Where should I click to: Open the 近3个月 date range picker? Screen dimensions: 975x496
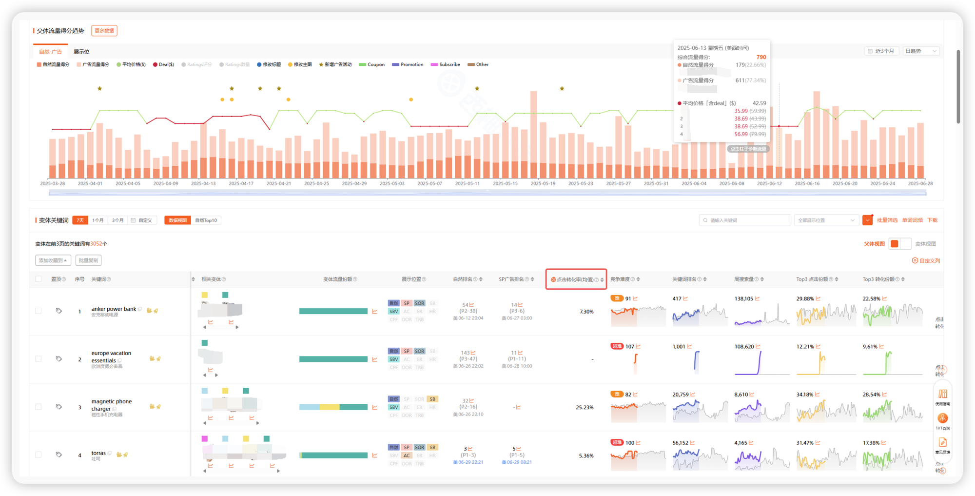(881, 51)
